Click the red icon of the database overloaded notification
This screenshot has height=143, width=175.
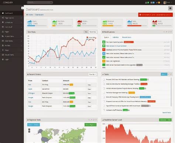tap(104, 50)
